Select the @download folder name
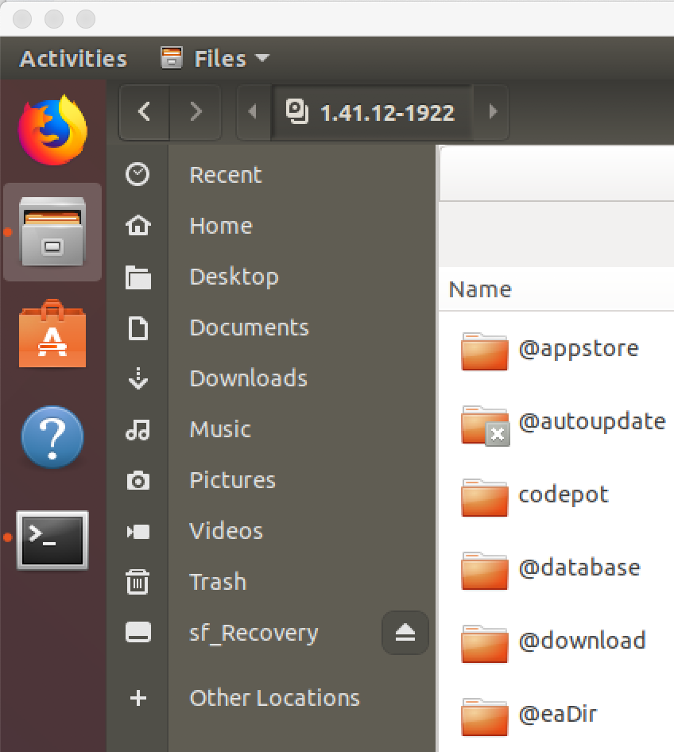Screen dimensions: 674x752 [x=583, y=641]
